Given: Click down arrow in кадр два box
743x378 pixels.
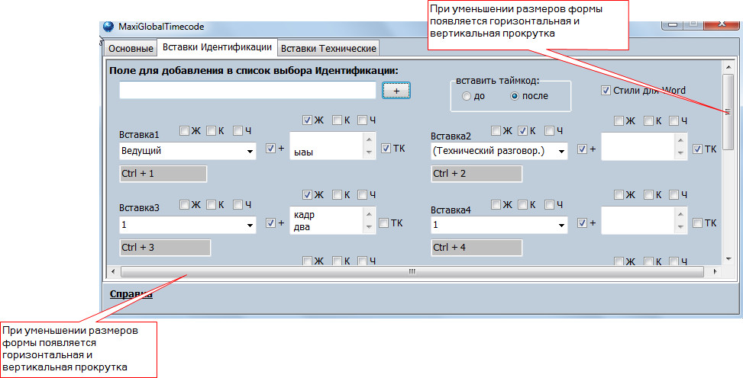Looking at the screenshot, I should [369, 227].
